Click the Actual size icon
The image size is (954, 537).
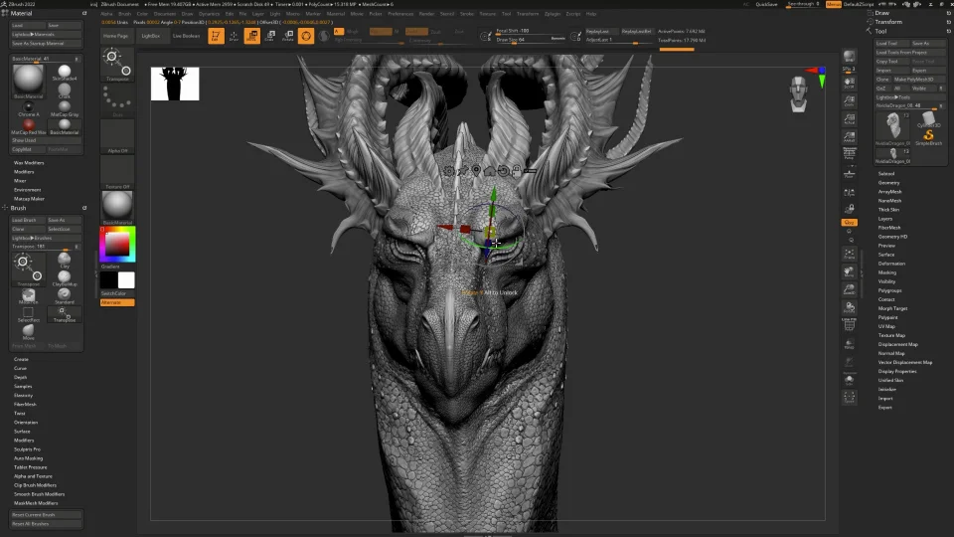(850, 118)
